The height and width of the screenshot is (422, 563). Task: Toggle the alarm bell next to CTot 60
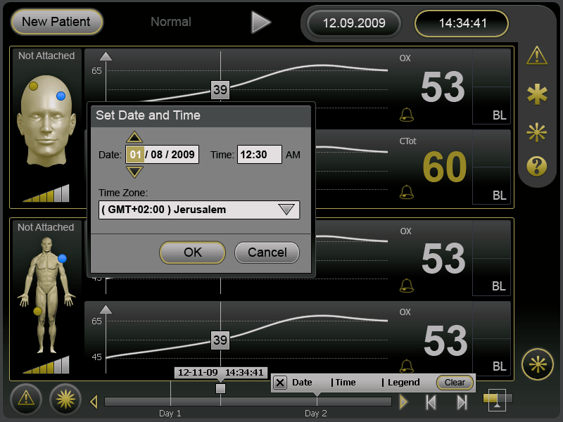pos(406,191)
